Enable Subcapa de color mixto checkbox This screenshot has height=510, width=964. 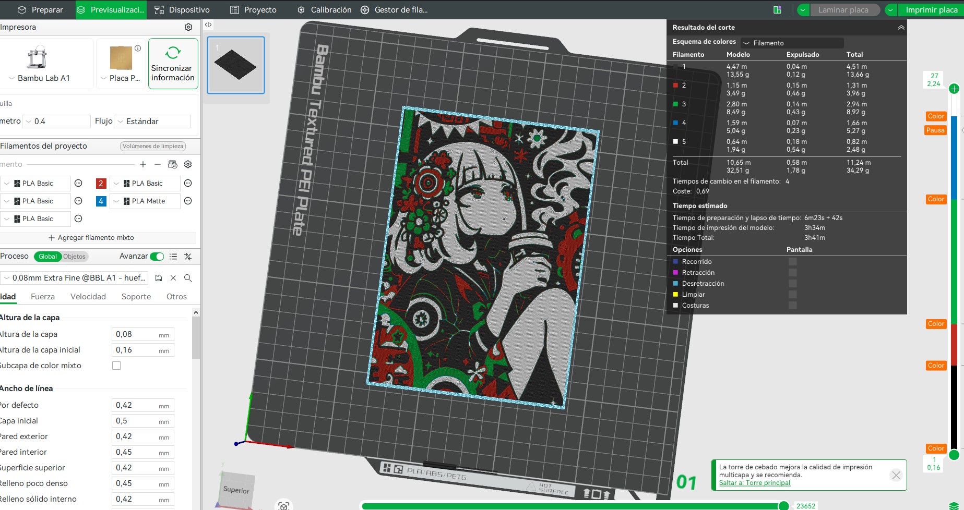point(116,366)
